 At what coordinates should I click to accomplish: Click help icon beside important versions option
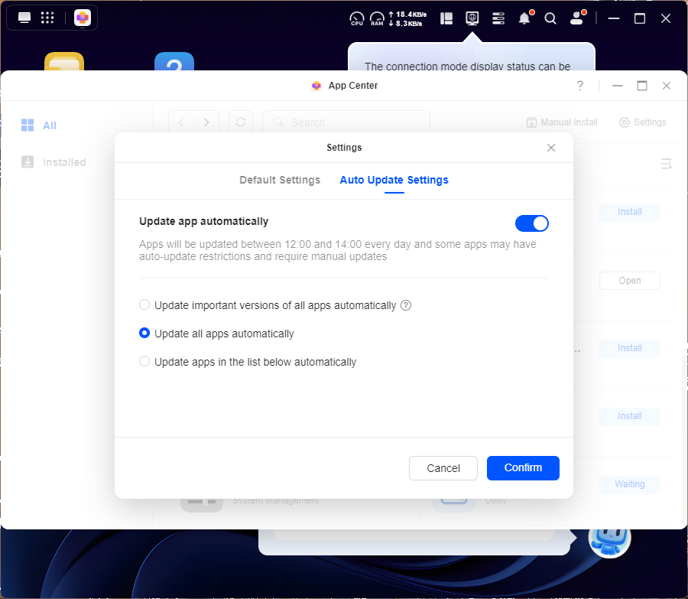[406, 305]
